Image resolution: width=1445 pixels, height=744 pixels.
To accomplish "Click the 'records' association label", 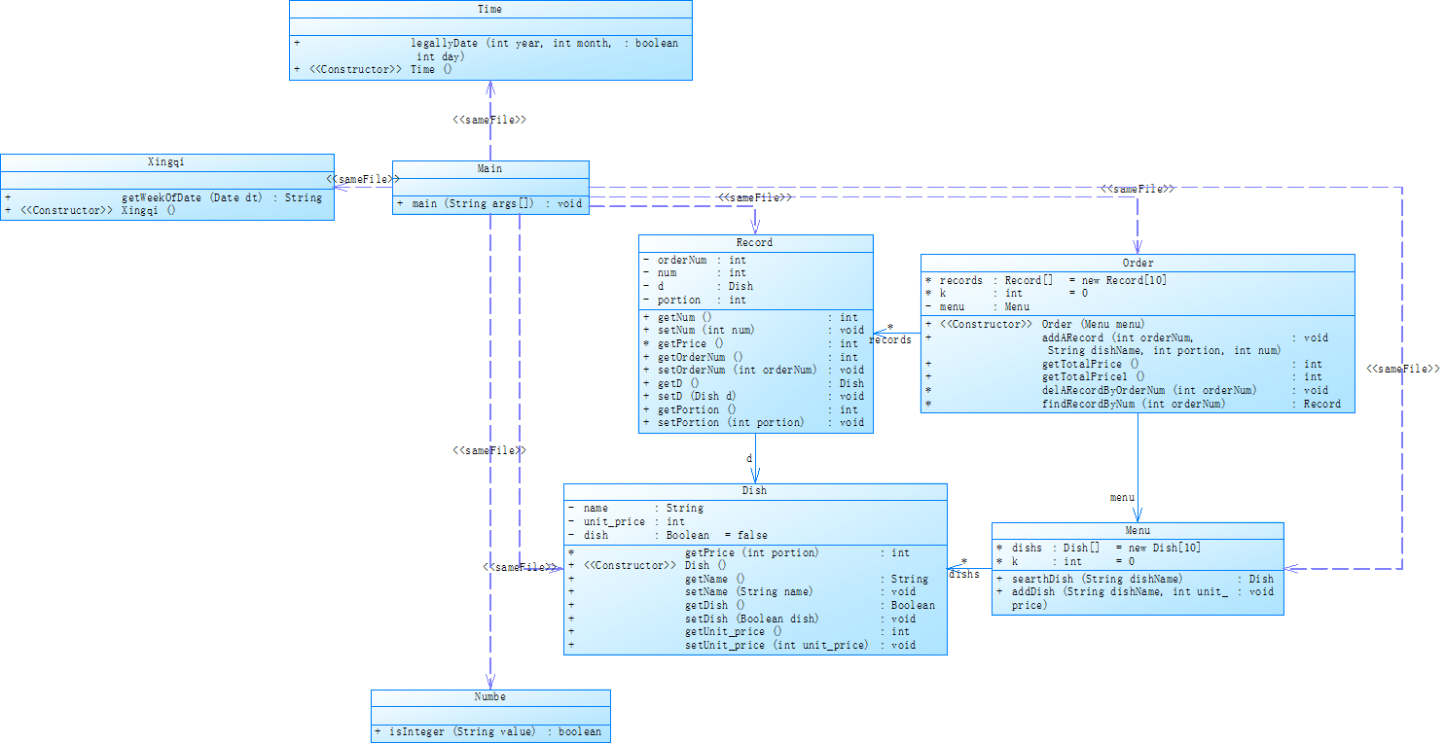I will point(890,340).
